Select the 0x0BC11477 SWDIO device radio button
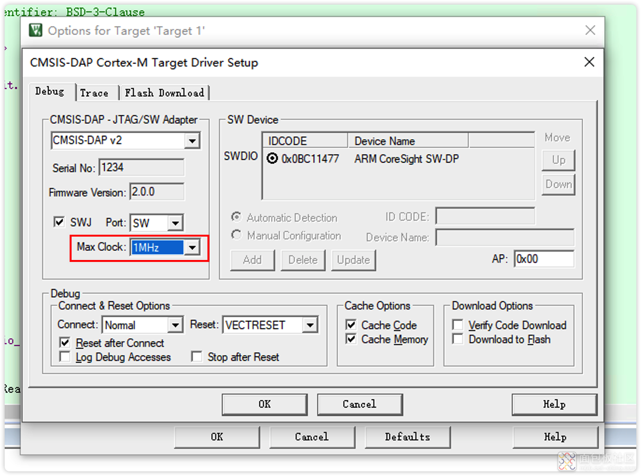The width and height of the screenshot is (641, 476). click(272, 159)
